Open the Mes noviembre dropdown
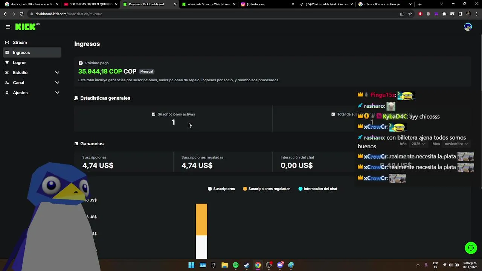Image resolution: width=482 pixels, height=271 pixels. point(456,144)
